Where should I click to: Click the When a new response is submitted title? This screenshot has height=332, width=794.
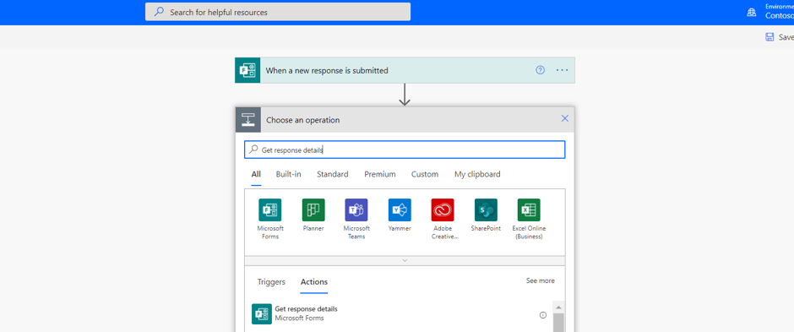point(327,70)
